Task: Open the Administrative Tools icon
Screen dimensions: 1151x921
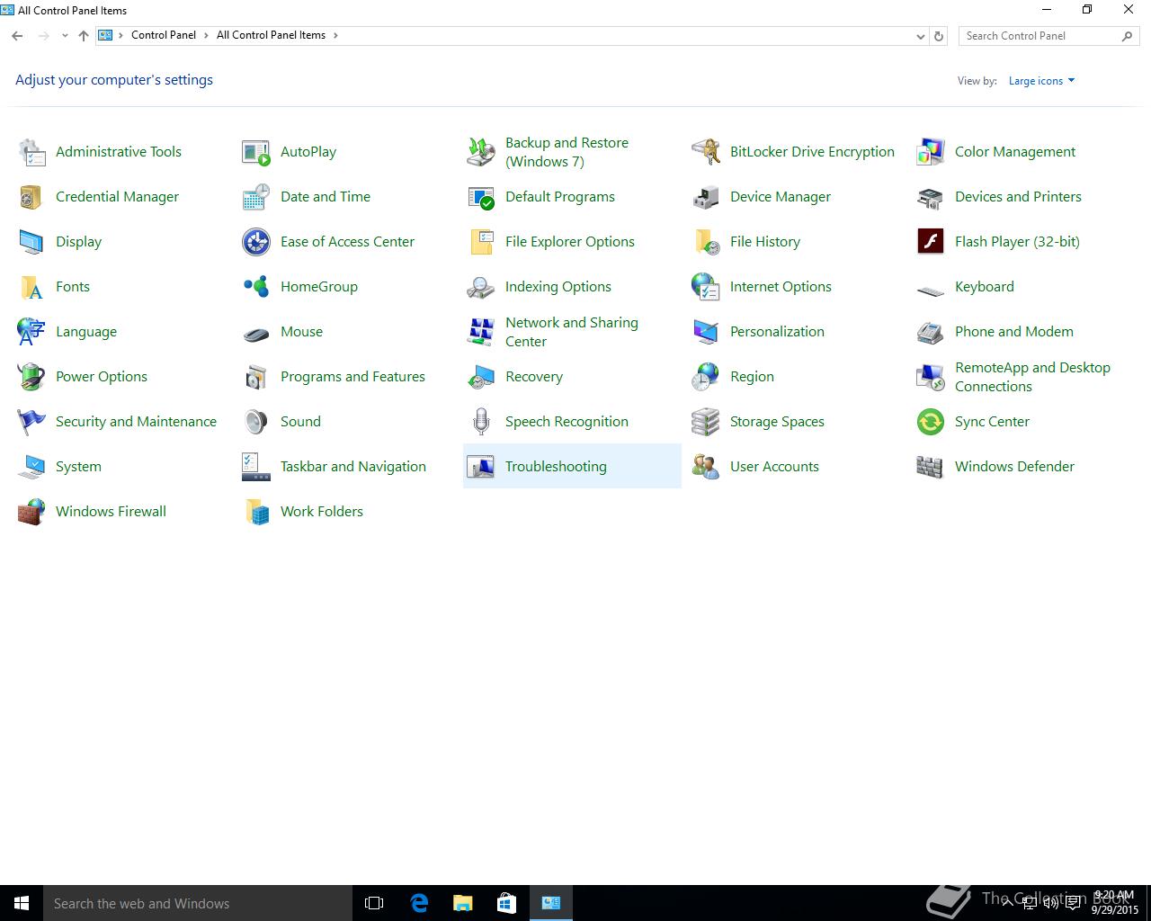Action: [31, 152]
